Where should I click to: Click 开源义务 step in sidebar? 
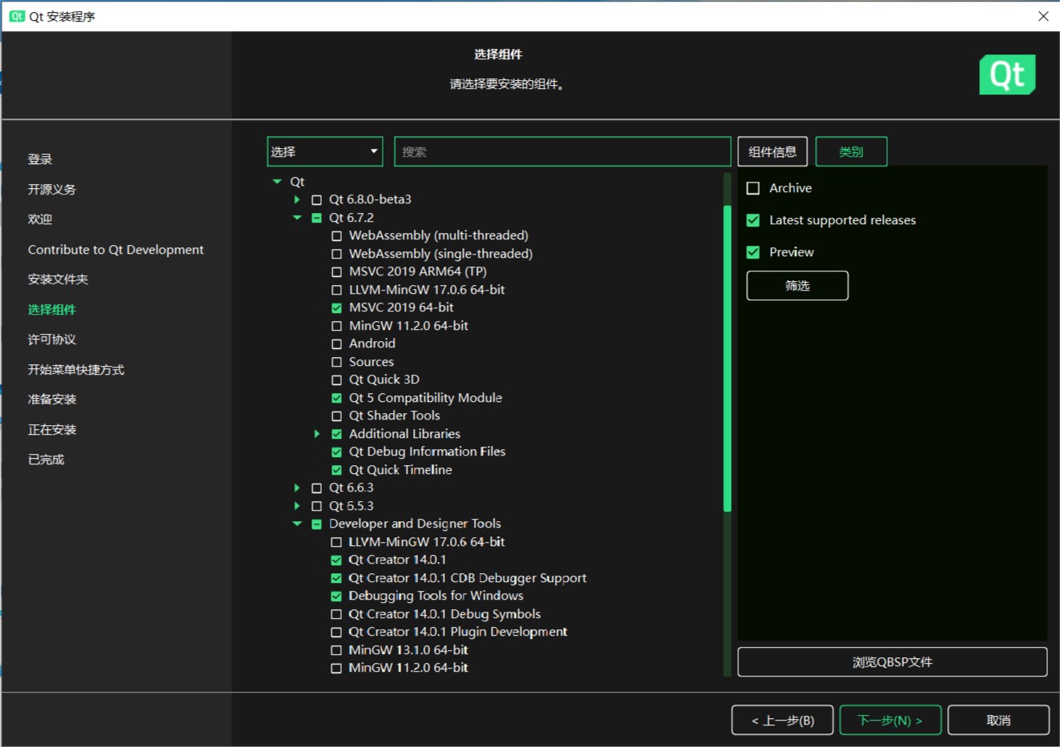coord(52,190)
